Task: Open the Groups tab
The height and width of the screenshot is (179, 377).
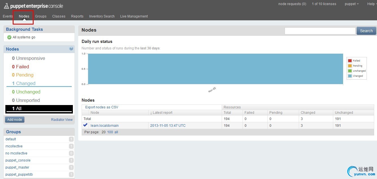Action: (41, 16)
